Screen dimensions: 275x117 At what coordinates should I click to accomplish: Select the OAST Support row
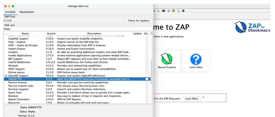click(x=77, y=69)
